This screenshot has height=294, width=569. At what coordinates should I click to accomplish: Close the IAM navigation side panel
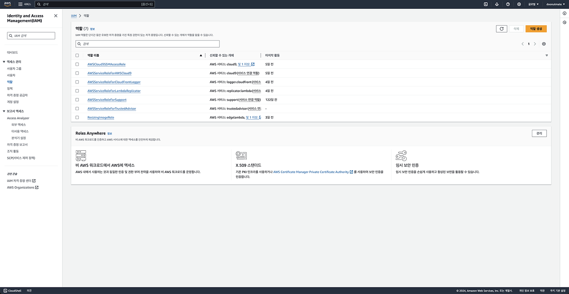coord(56,16)
